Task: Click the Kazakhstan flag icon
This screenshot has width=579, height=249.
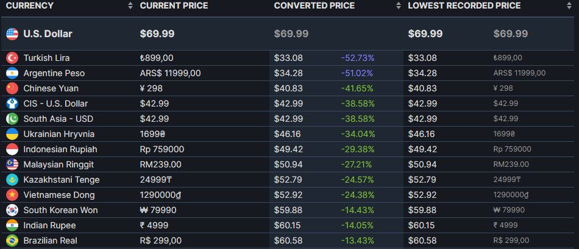Action: pos(12,180)
